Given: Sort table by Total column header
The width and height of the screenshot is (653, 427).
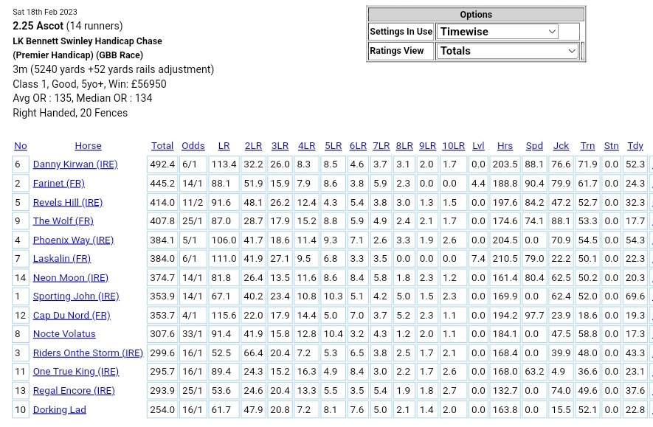Looking at the screenshot, I should coord(162,146).
